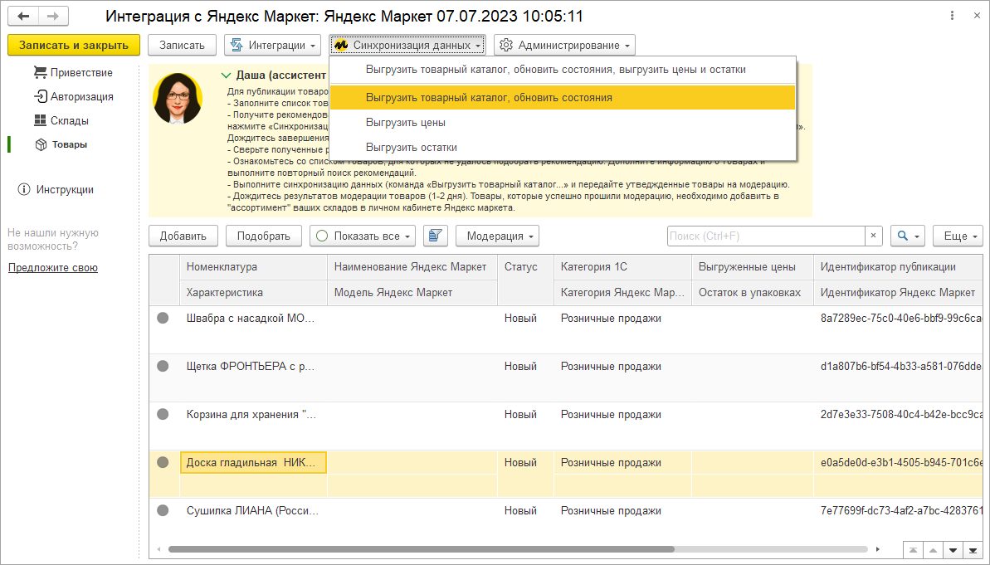Choose Выгрузить товарный каталог, обновить состояния
990x565 pixels.
click(562, 97)
